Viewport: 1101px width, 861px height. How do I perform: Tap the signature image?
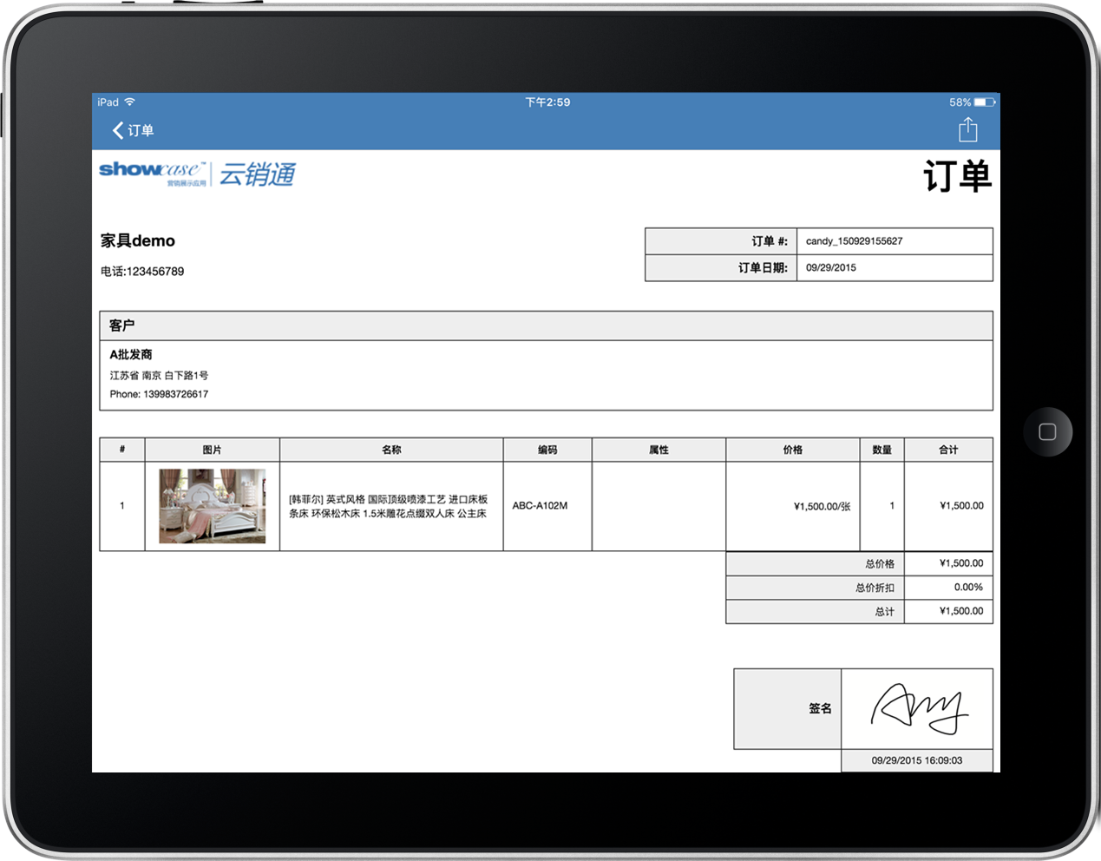click(x=919, y=708)
